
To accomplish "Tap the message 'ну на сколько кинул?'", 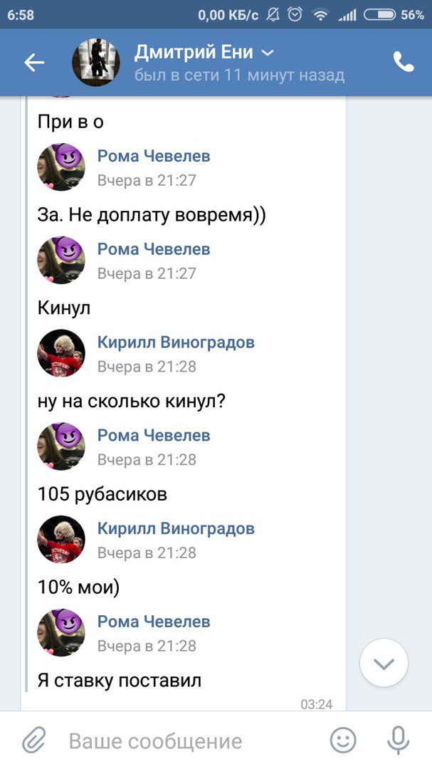I will 132,401.
